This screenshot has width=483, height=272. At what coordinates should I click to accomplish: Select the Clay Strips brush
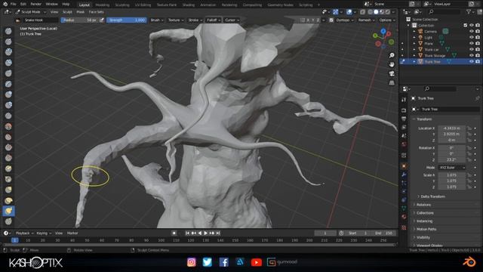click(8, 63)
